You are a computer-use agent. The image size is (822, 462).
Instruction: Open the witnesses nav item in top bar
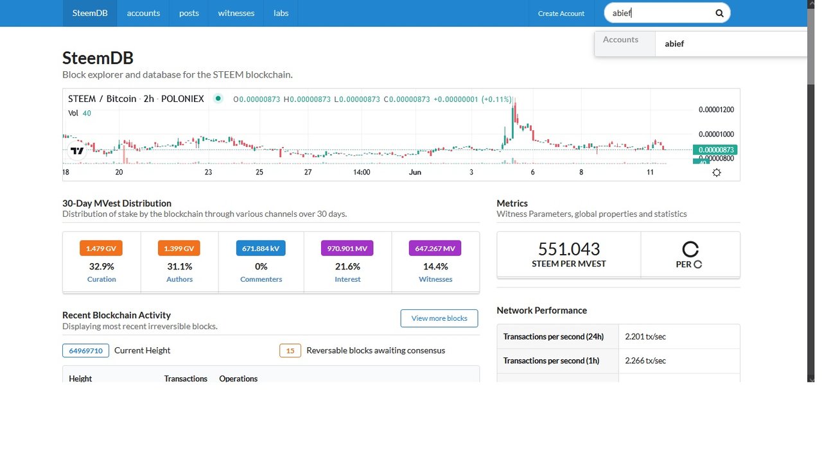pyautogui.click(x=236, y=13)
